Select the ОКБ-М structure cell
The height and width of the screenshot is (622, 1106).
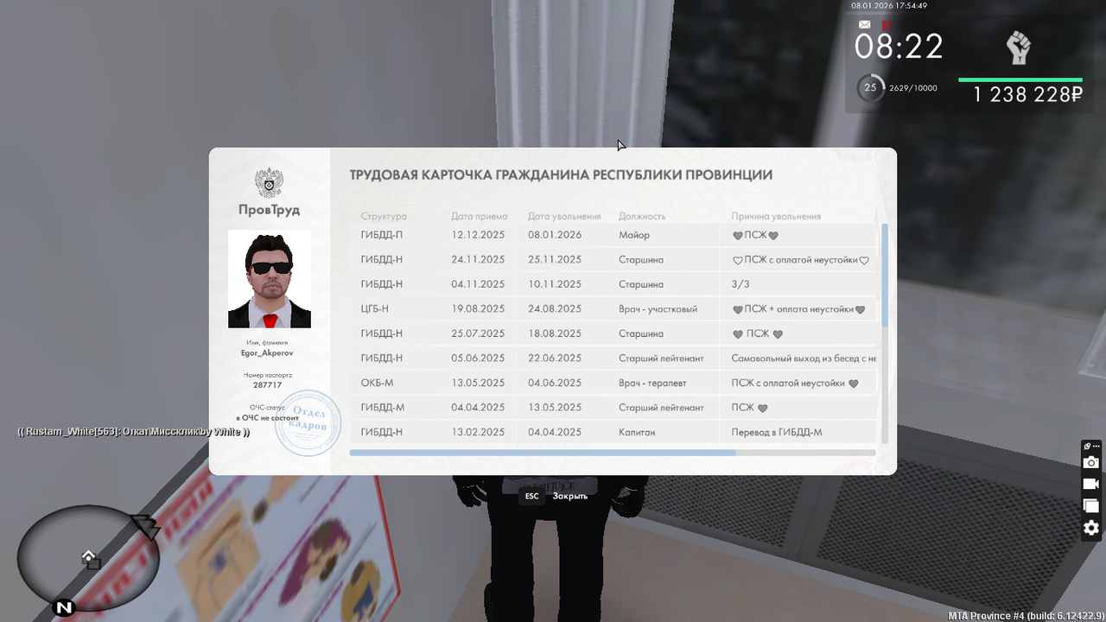click(378, 383)
